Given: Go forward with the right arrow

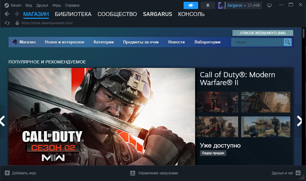Looking at the screenshot, I should [x=17, y=14].
